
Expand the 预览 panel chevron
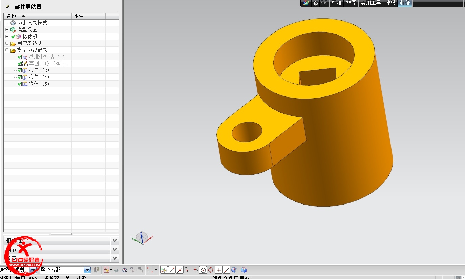click(115, 258)
